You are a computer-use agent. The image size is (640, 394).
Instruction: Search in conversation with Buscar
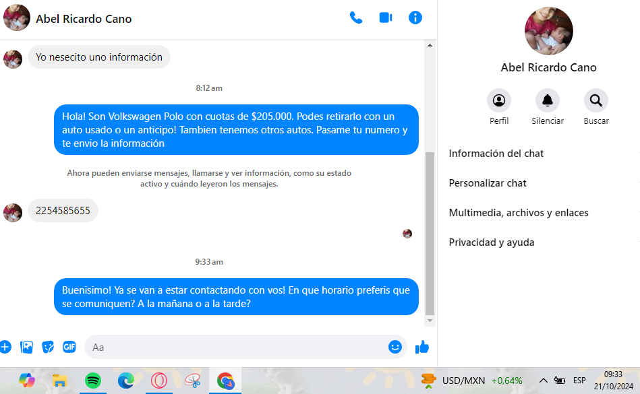point(596,101)
